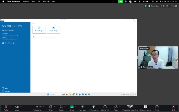This screenshot has height=112, width=179.
Task: Open the Apps menu
Action: (116, 108)
